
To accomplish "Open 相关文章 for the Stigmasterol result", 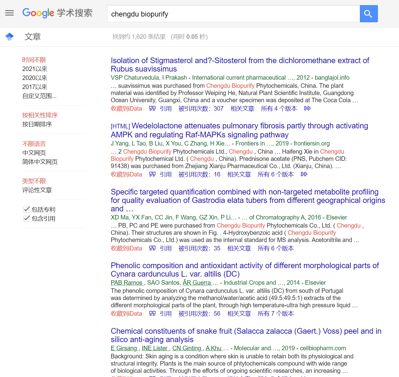I will pos(243,109).
